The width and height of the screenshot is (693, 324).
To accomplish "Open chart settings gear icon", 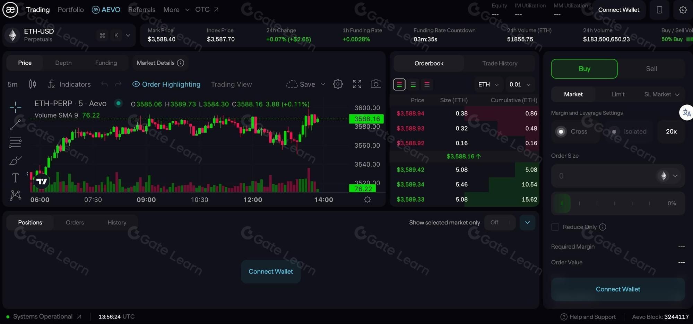I will point(338,84).
